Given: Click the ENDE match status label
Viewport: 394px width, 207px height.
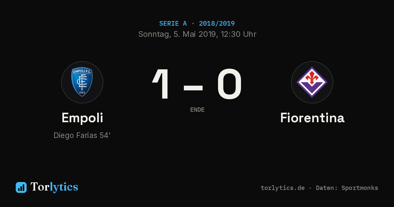Looking at the screenshot, I should [197, 110].
